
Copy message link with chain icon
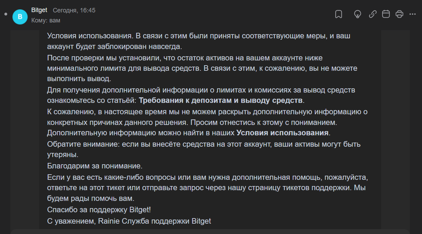(x=373, y=14)
